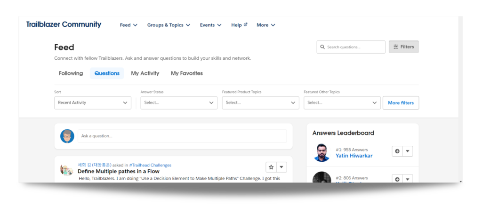This screenshot has height=206, width=482.
Task: Click the Help external-link icon
Action: pyautogui.click(x=245, y=24)
